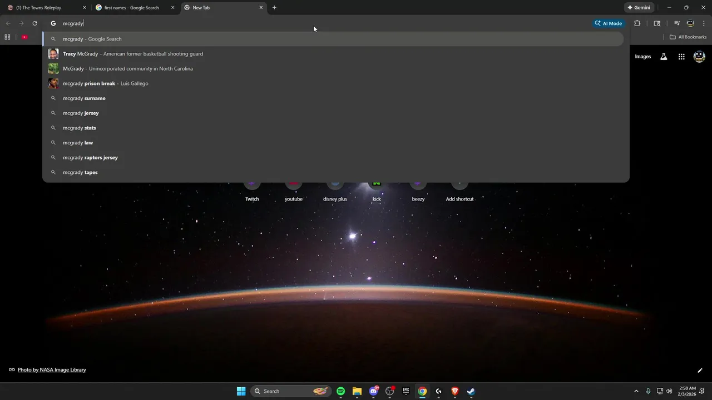Click the Luis Gallego prison break thumbnail
This screenshot has height=400, width=712.
tap(53, 83)
